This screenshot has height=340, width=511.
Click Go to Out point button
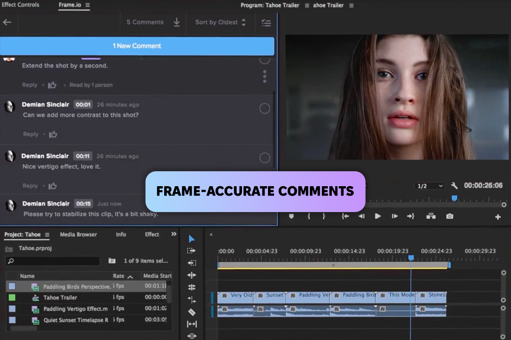point(411,216)
